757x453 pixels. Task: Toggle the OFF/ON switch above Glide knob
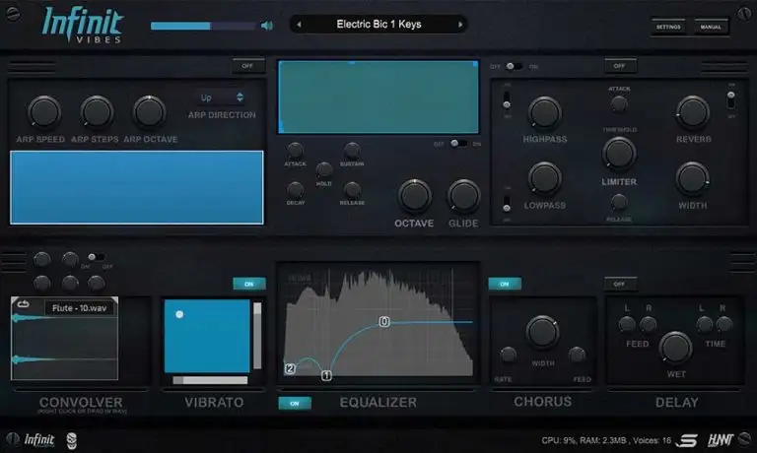click(x=458, y=143)
